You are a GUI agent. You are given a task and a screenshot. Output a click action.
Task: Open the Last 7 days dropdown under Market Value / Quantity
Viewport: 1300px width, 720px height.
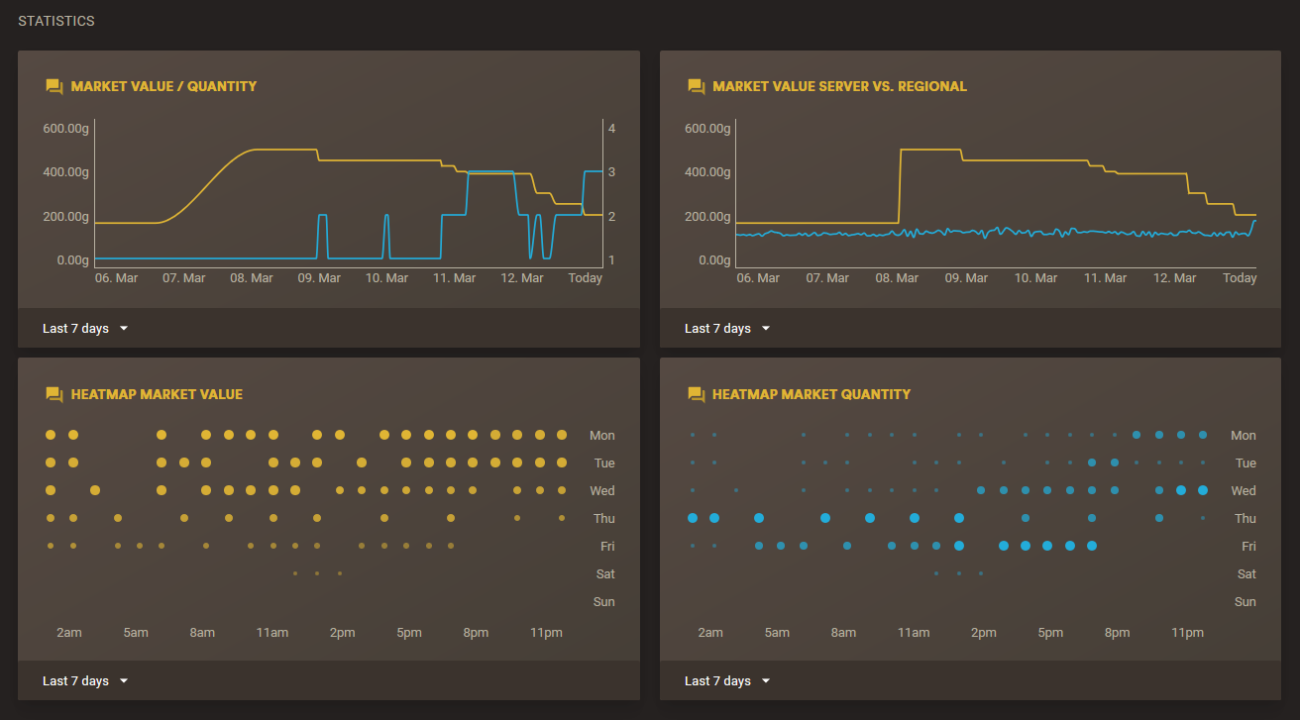(86, 328)
